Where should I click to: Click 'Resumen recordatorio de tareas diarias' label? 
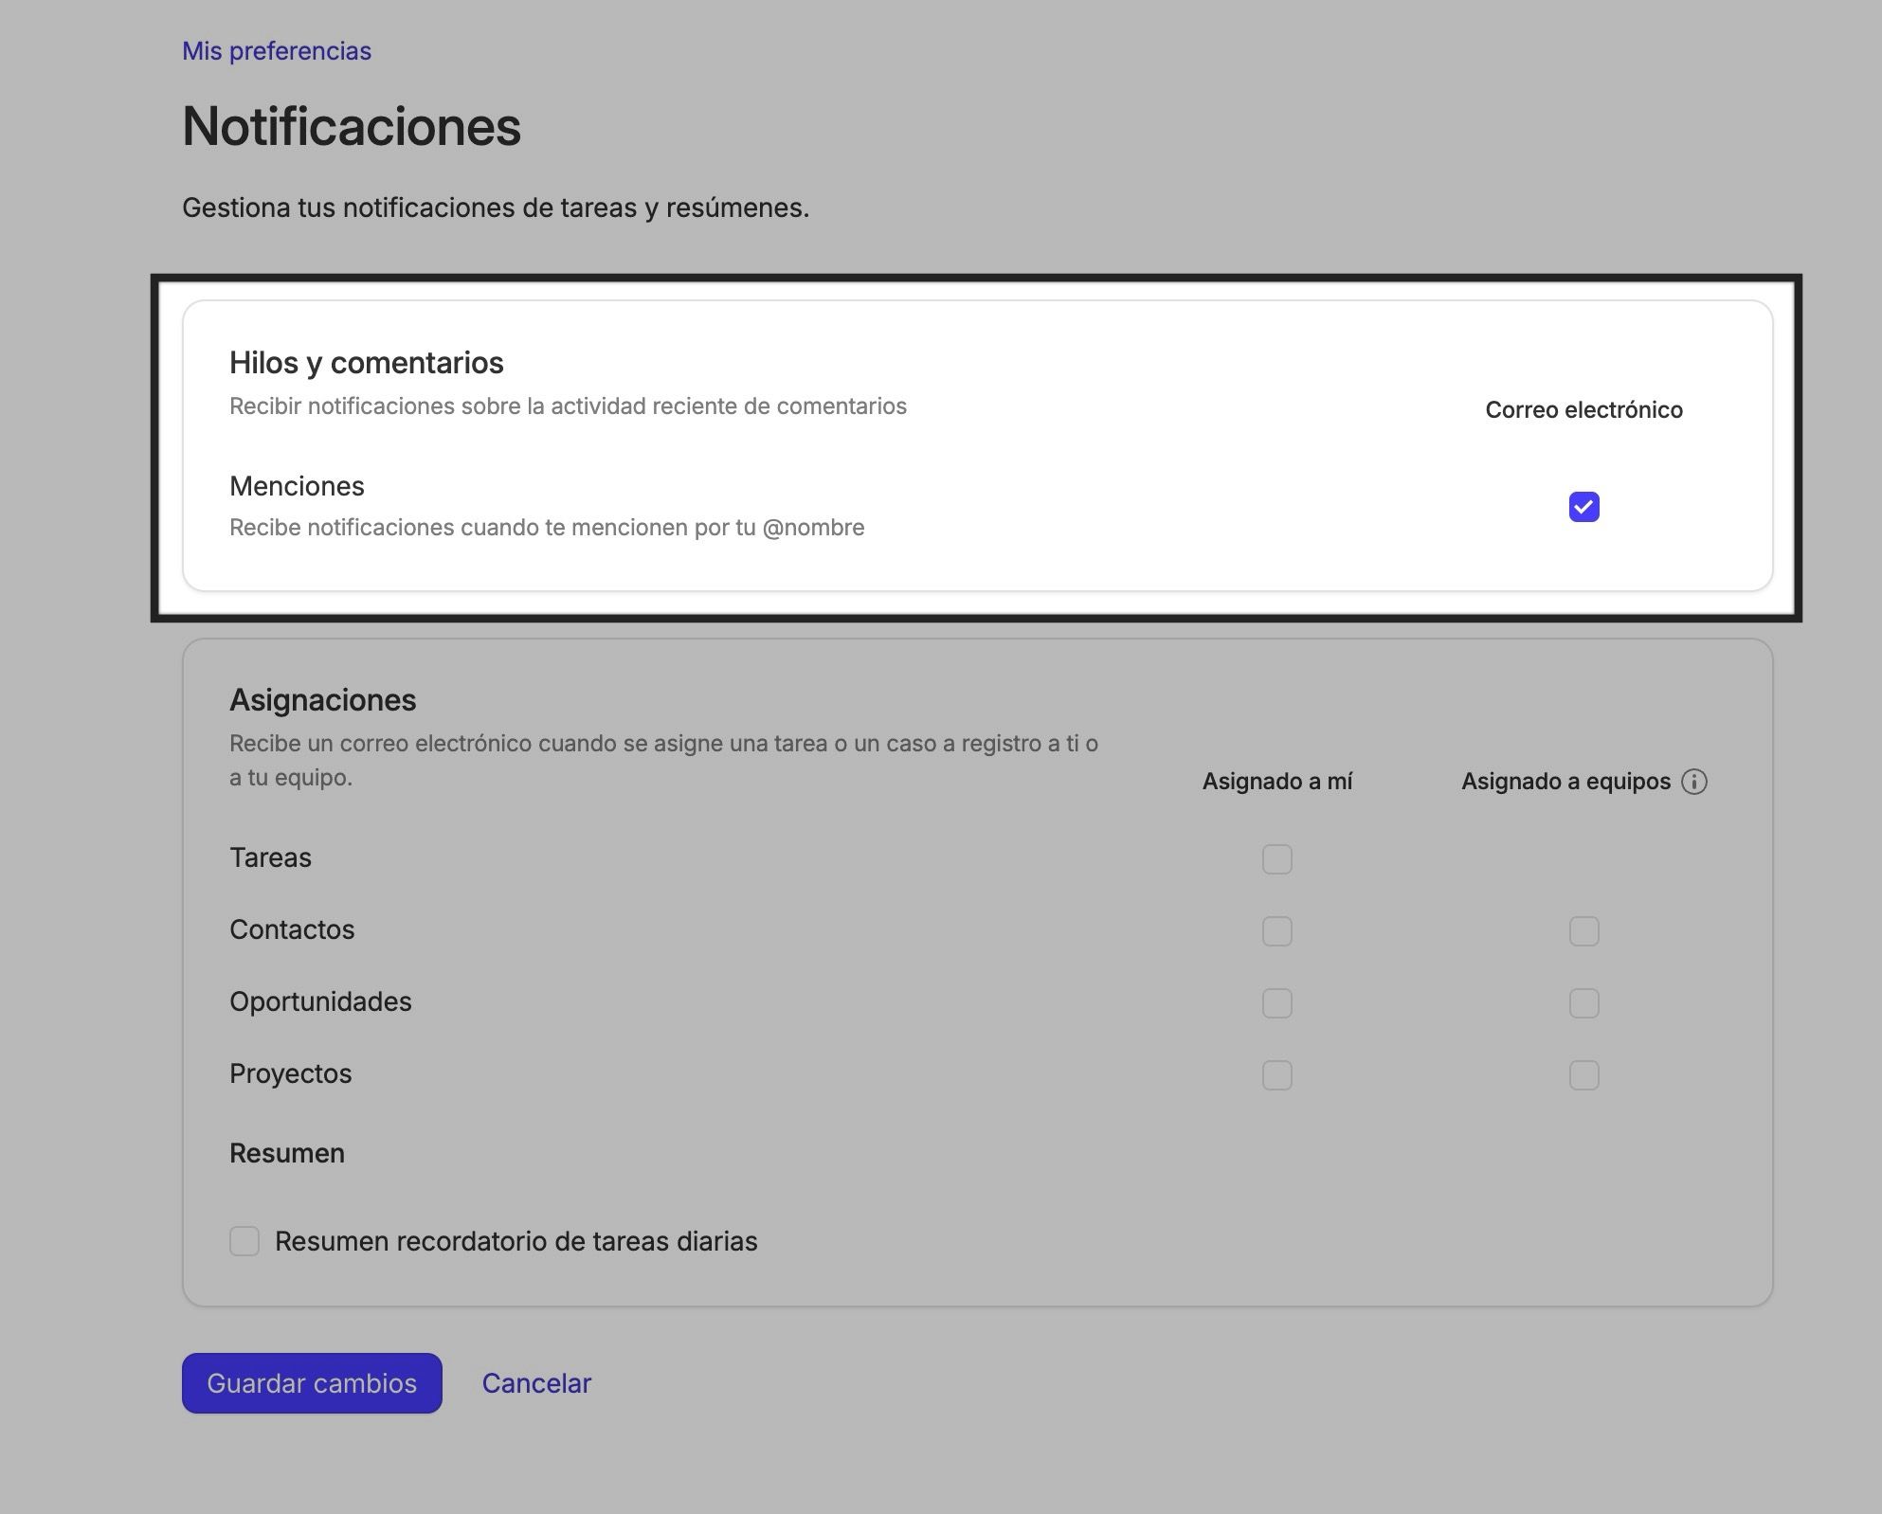(x=516, y=1241)
